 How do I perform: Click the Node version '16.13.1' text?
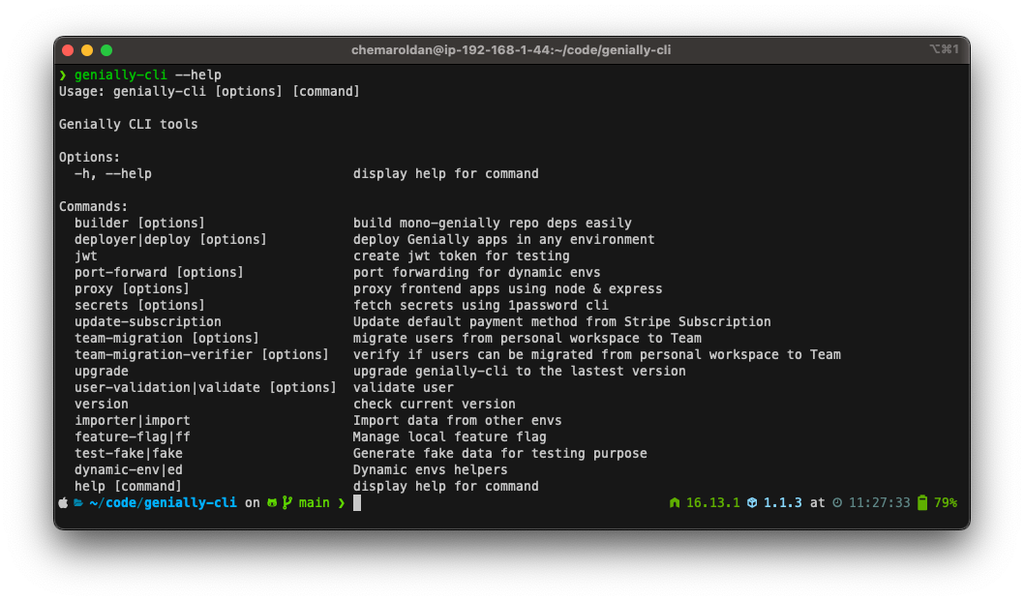point(713,503)
